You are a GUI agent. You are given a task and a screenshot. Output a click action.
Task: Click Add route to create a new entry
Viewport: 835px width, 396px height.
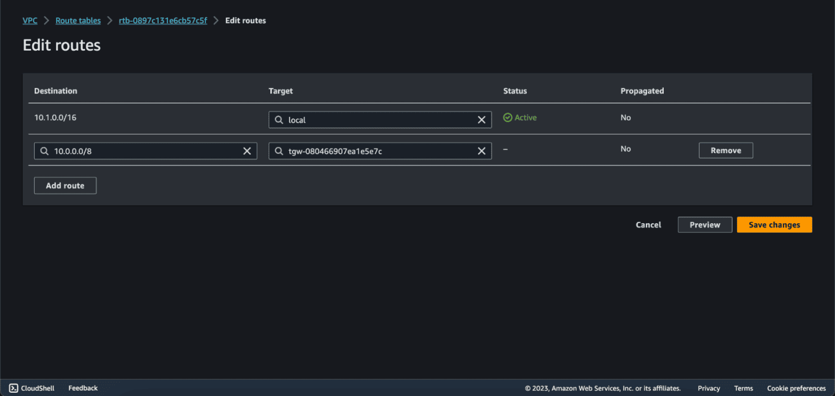point(65,185)
